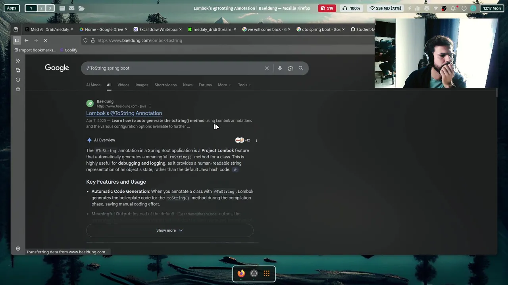Switch to 'dto spring boot' tab

318,29
